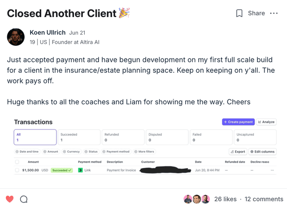The image size is (287, 208).
Task: Like the post with the heart icon
Action: (10, 199)
